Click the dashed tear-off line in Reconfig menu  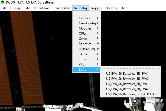86,13
